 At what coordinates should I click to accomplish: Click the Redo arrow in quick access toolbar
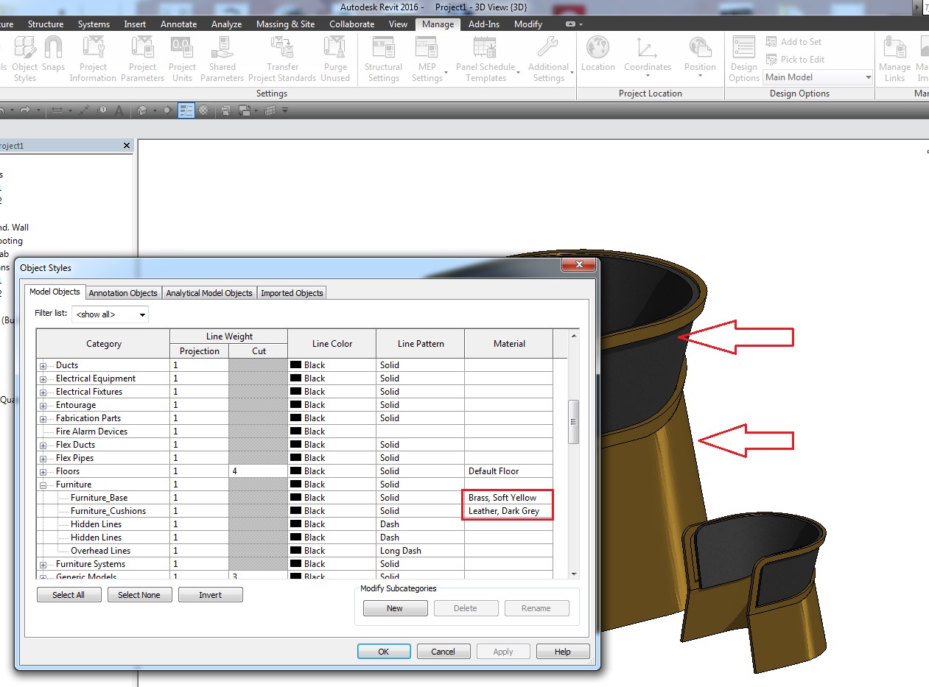pyautogui.click(x=25, y=110)
